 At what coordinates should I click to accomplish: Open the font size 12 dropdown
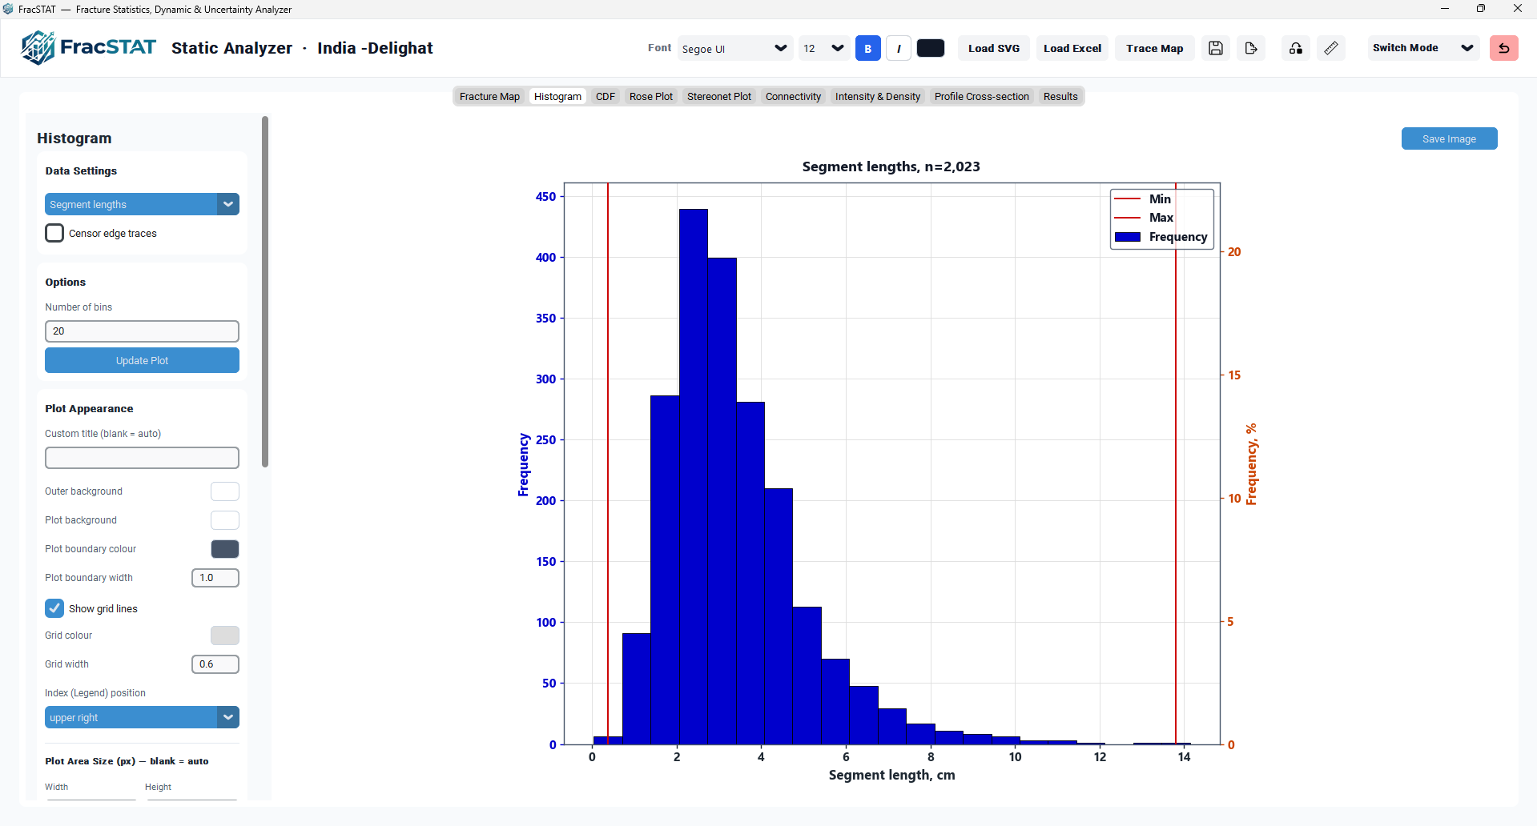(x=823, y=48)
